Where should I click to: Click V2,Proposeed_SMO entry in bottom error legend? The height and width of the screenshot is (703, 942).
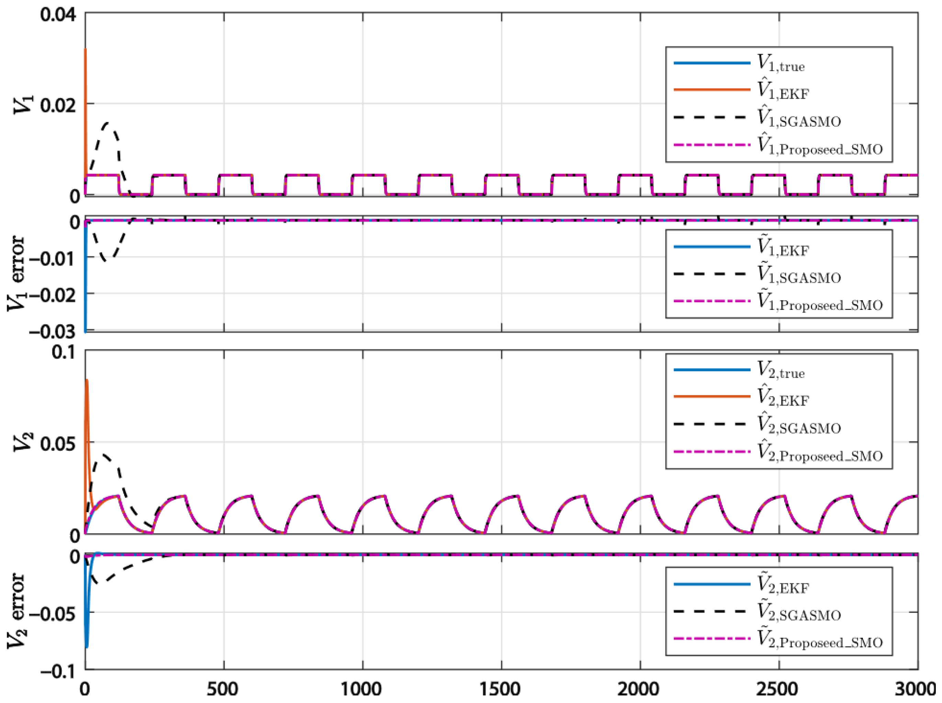820,639
